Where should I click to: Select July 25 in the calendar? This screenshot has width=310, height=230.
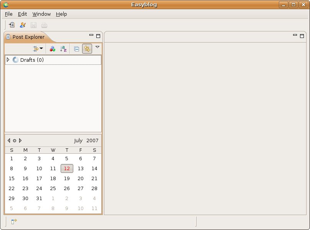pyautogui.click(x=53, y=188)
